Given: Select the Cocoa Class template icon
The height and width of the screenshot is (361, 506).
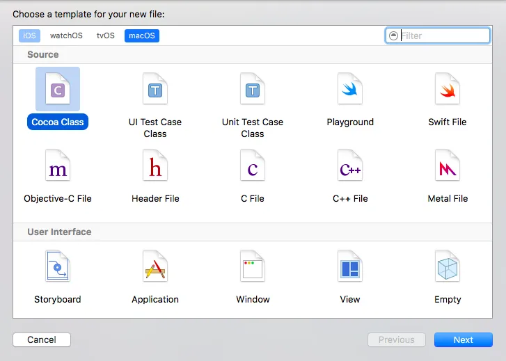Looking at the screenshot, I should [58, 89].
